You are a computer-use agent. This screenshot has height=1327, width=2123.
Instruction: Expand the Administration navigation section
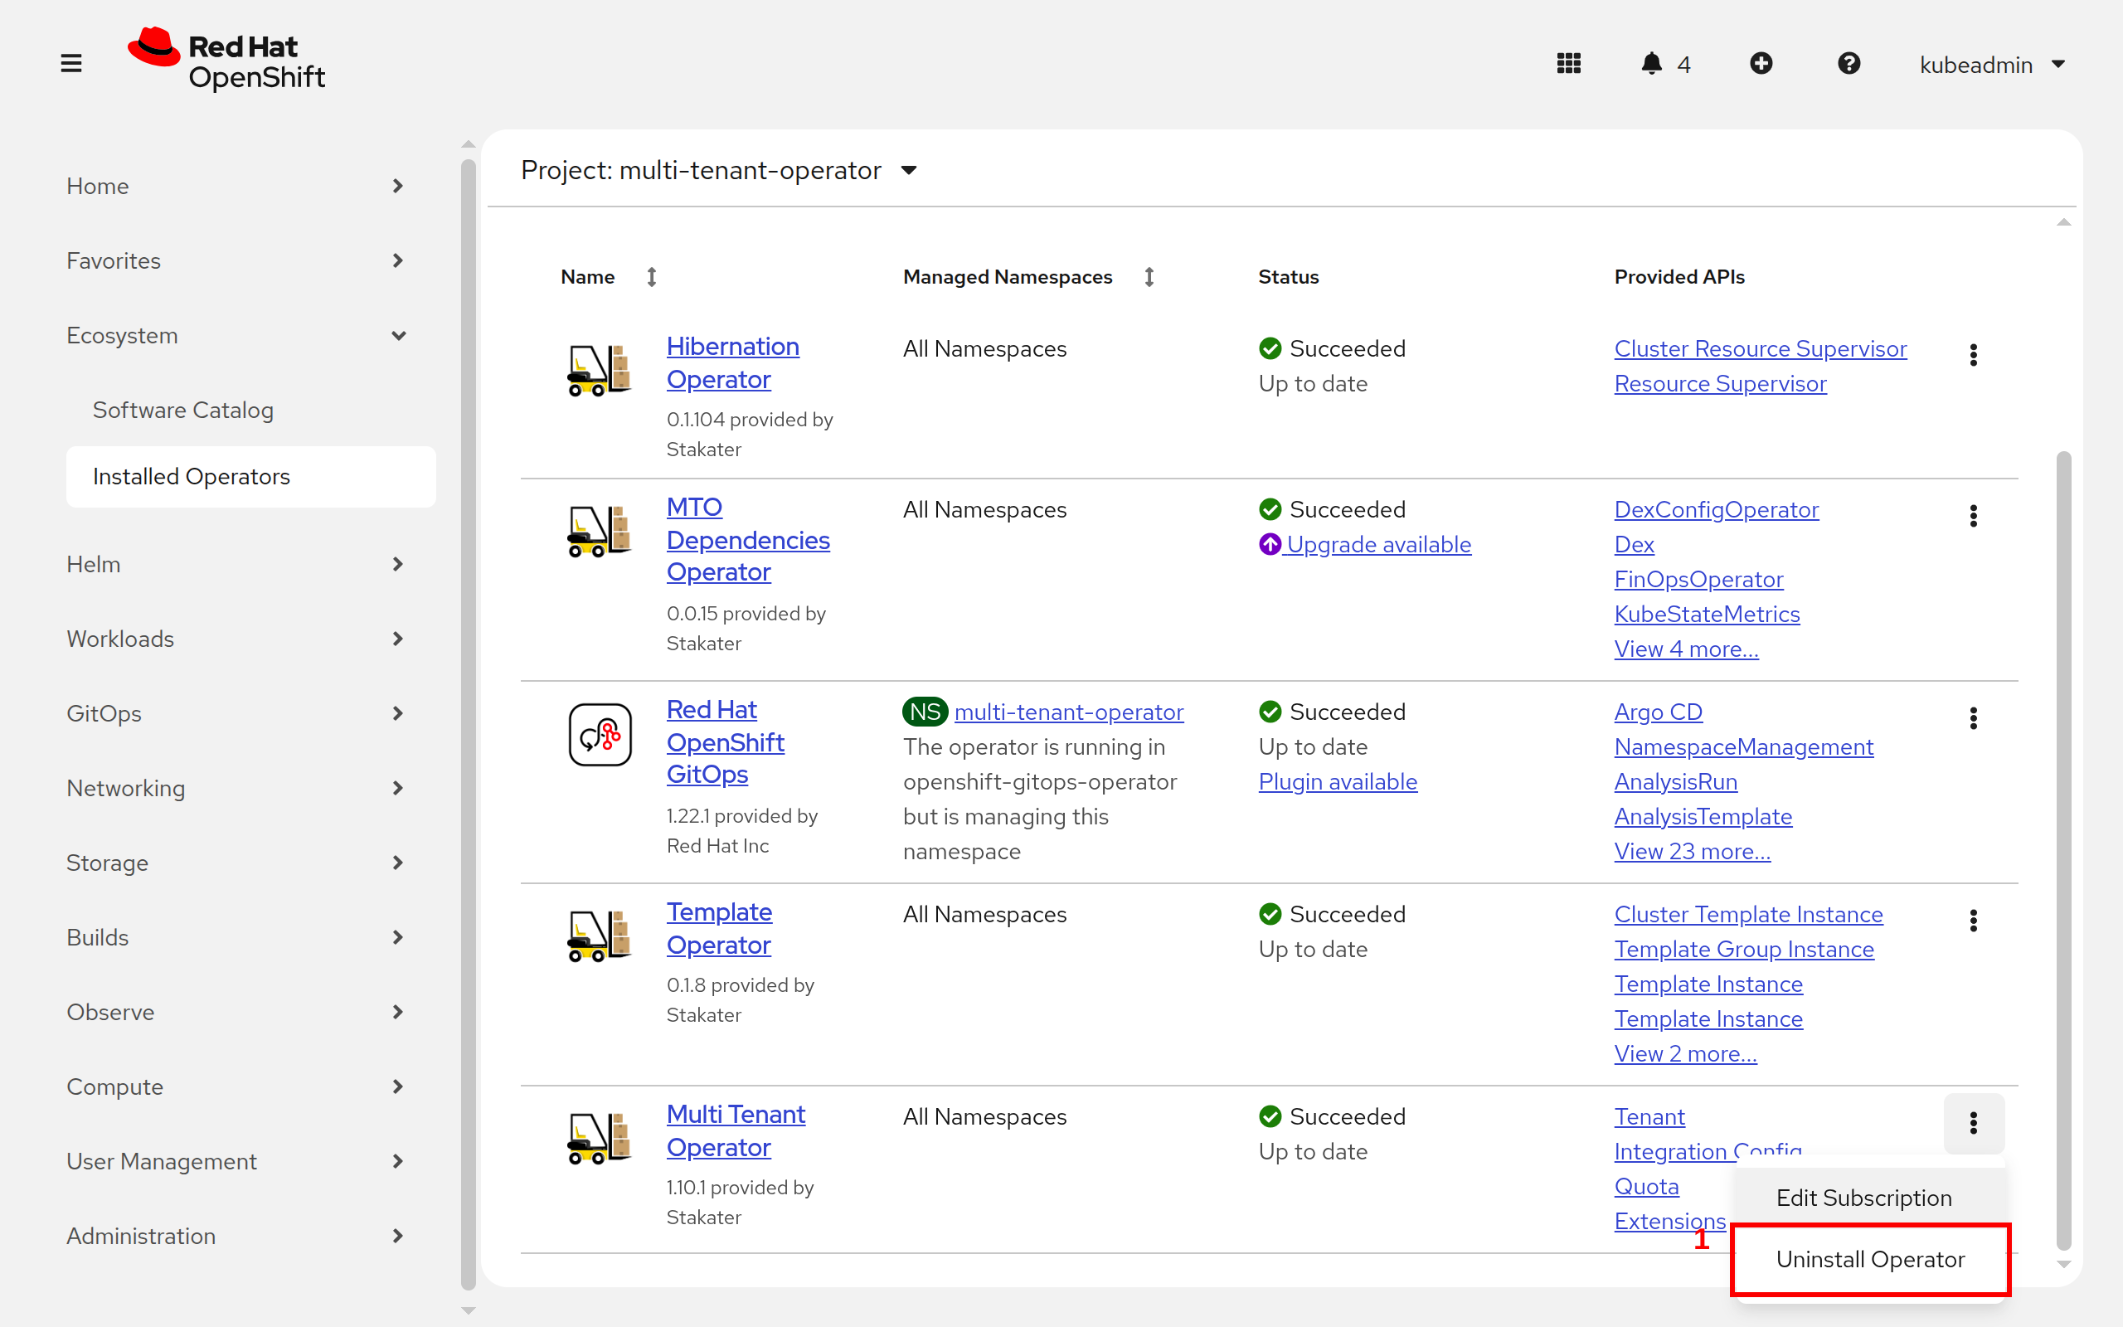click(x=236, y=1236)
